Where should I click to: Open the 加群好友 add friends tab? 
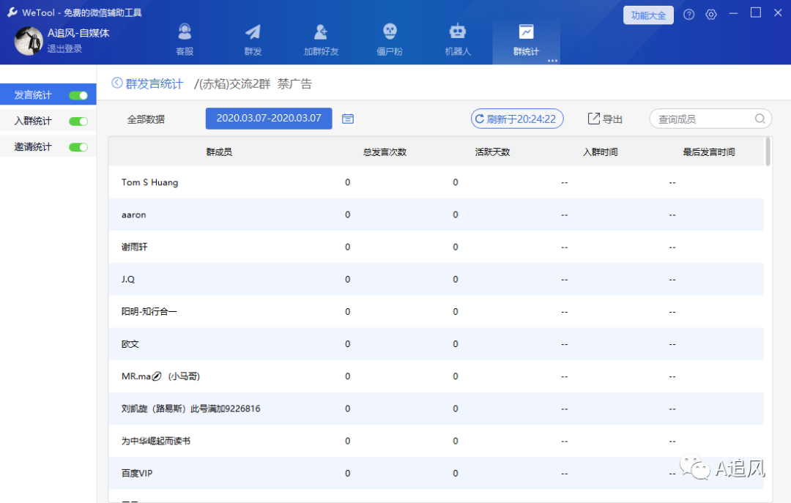point(321,40)
